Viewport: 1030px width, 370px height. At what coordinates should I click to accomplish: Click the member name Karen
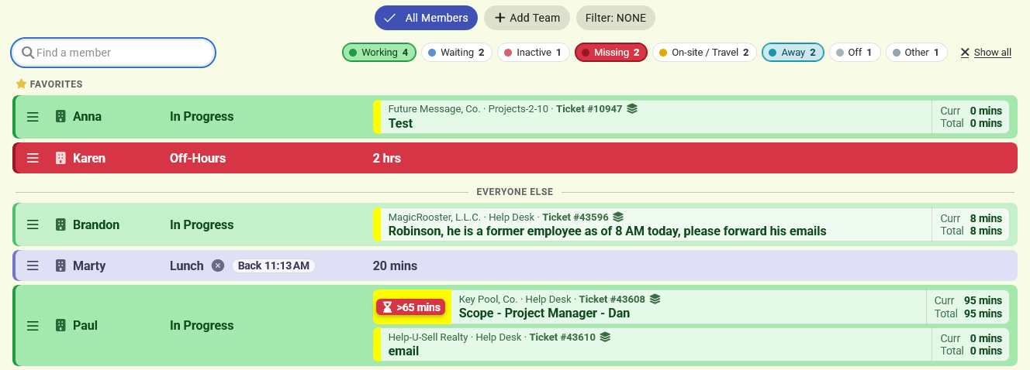[89, 158]
